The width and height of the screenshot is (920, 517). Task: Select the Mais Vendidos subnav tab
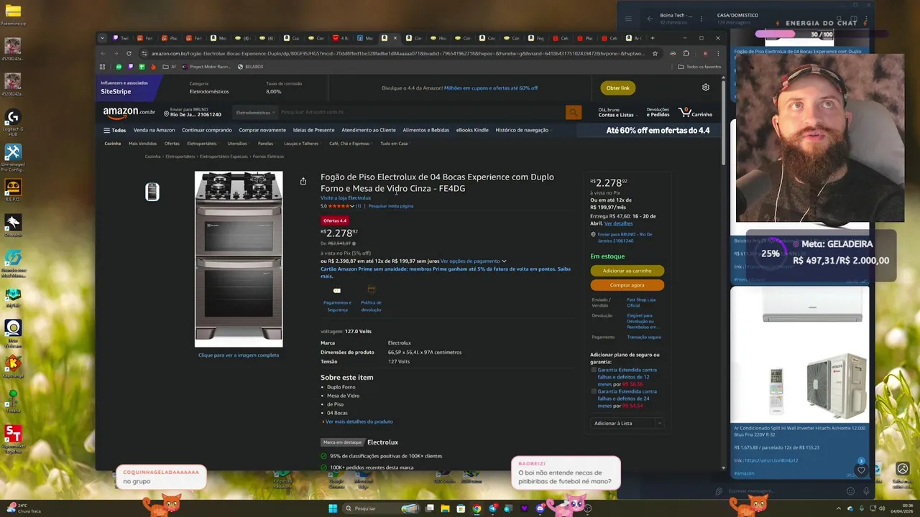pos(142,144)
